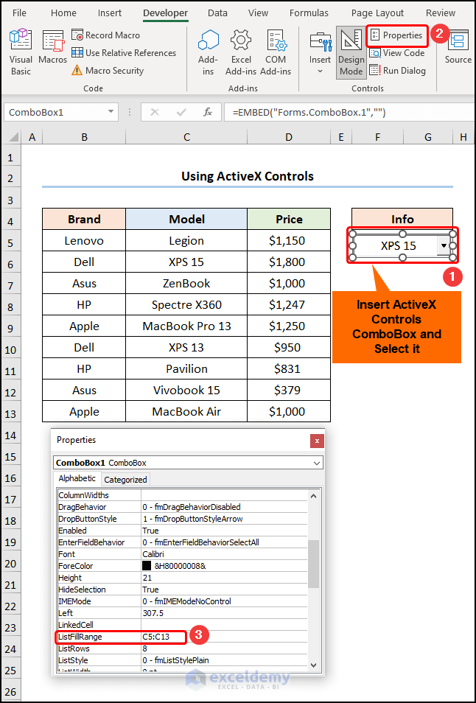Switch to the Alphabetic properties tab
This screenshot has width=476, height=703.
pyautogui.click(x=77, y=478)
